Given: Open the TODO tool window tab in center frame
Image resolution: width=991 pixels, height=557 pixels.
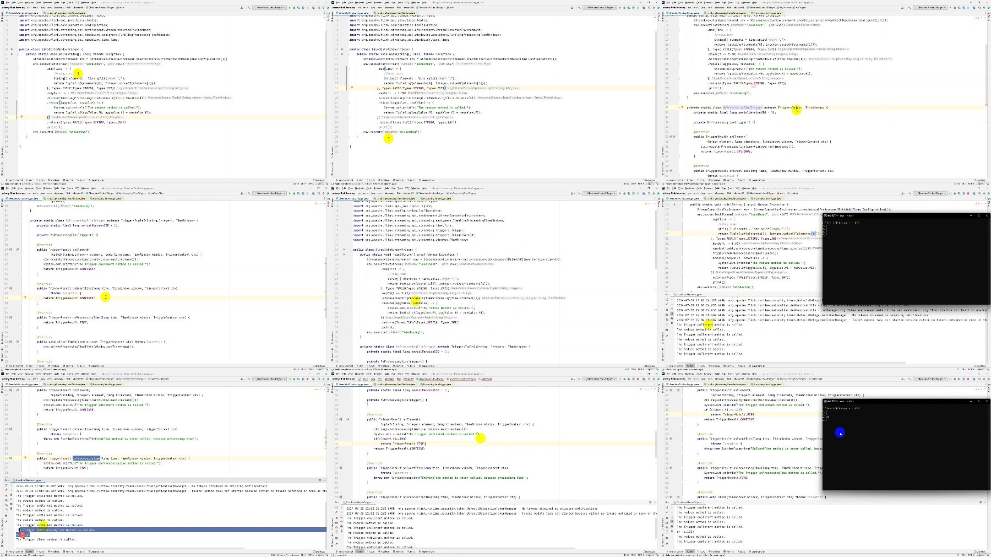Looking at the screenshot, I should (x=371, y=366).
